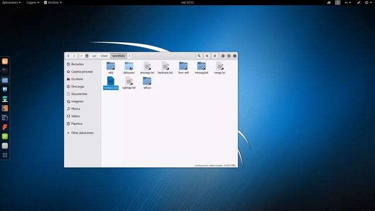Image resolution: width=375 pixels, height=211 pixels.
Task: Open the green app in dock
Action: [x=5, y=137]
